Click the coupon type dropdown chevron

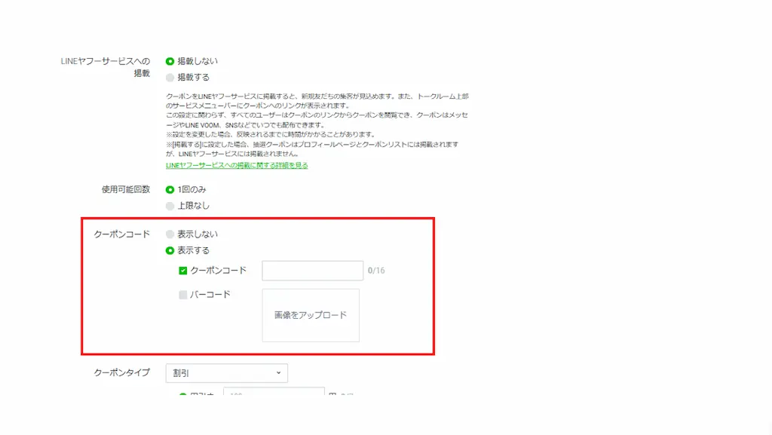277,373
